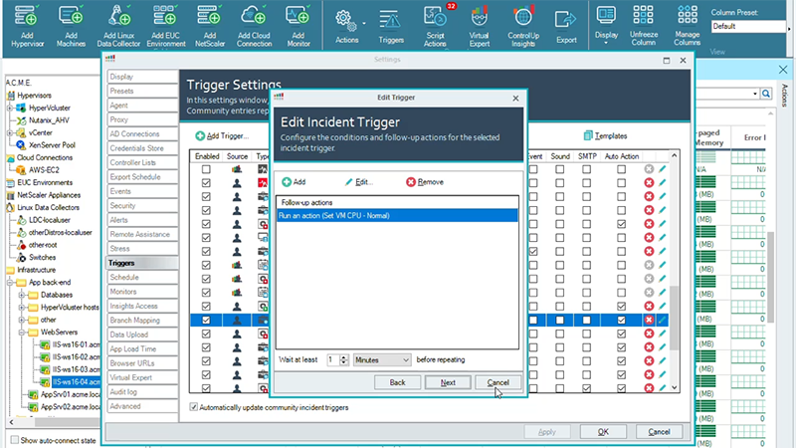
Task: Click Manage Columns icon
Action: (x=688, y=25)
